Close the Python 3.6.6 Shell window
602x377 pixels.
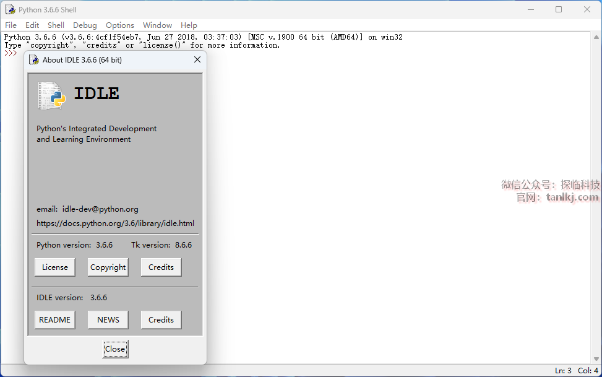(587, 10)
